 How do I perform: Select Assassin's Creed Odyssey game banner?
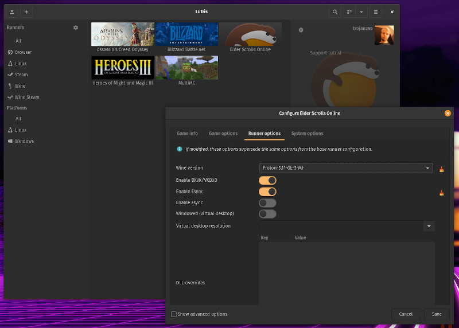(x=123, y=34)
